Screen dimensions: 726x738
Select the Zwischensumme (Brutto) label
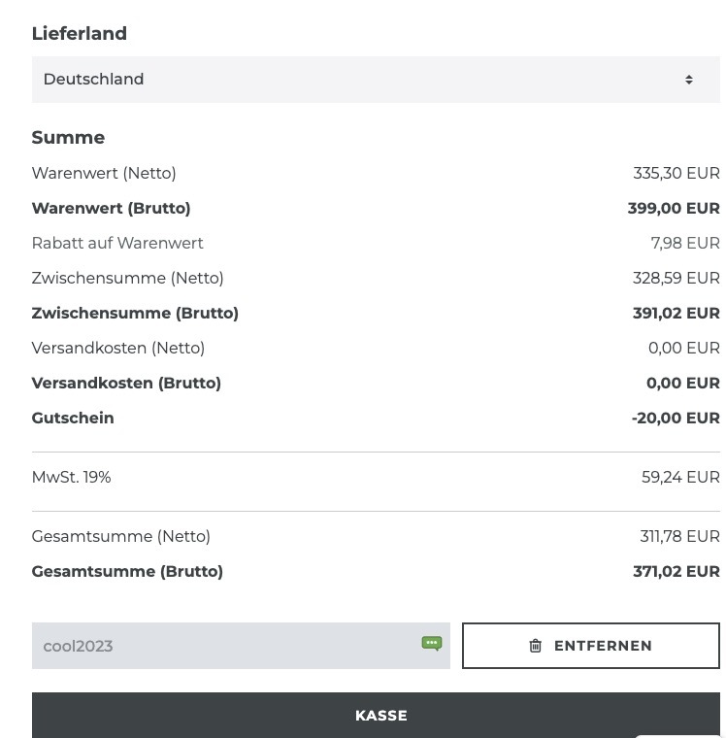pos(135,314)
